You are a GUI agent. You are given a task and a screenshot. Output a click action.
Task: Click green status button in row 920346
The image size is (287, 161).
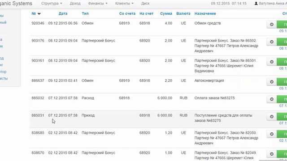282,24
